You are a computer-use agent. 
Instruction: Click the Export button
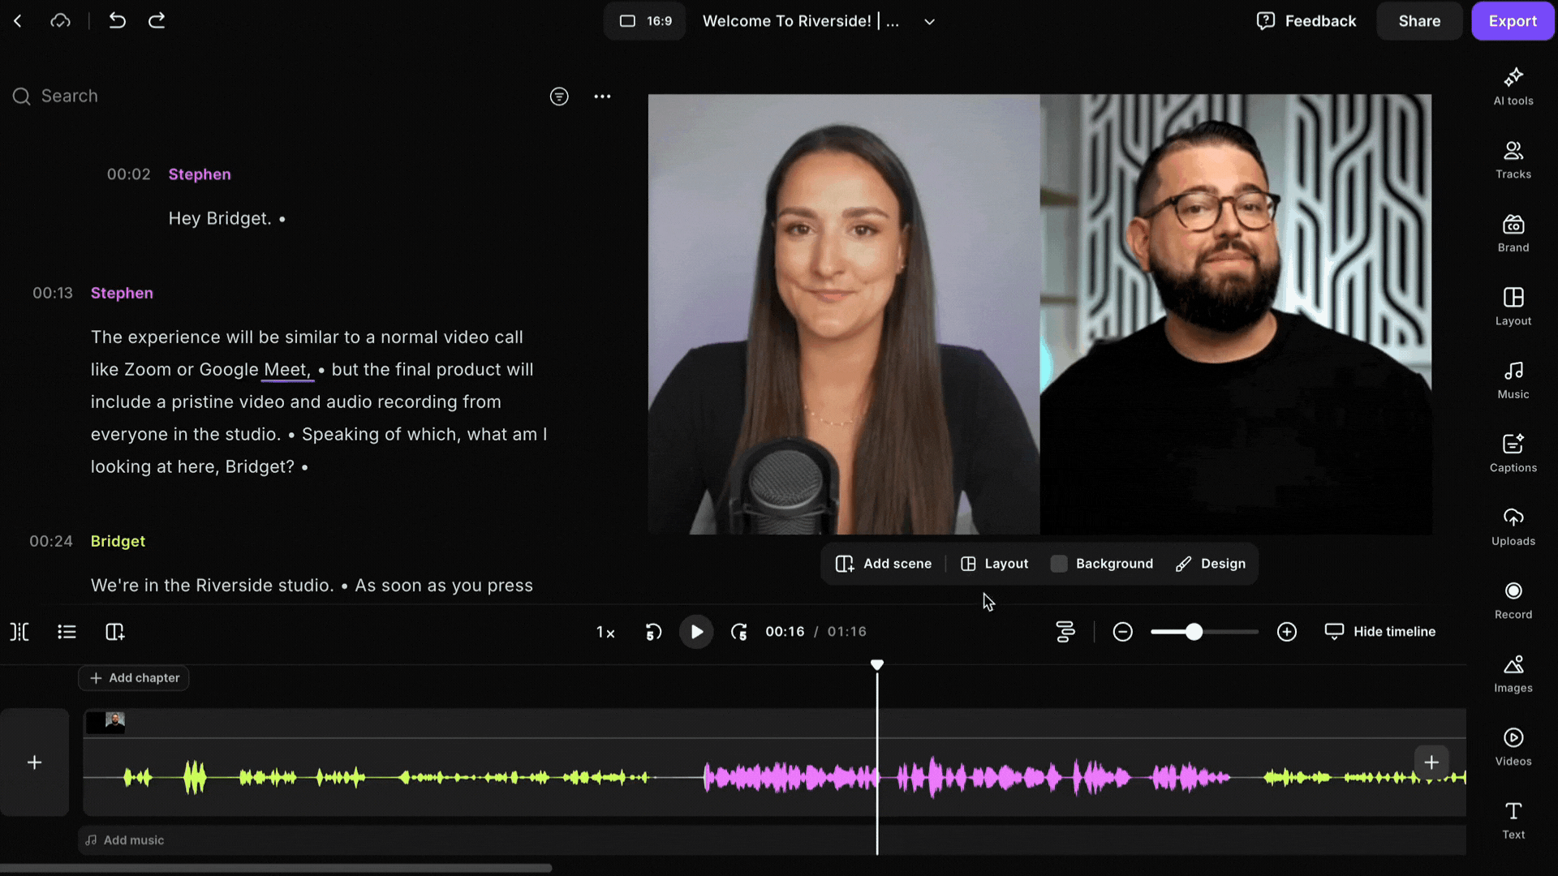click(1512, 21)
